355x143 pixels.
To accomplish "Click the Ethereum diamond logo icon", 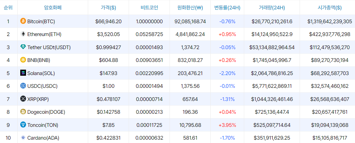I will (x=23, y=34).
